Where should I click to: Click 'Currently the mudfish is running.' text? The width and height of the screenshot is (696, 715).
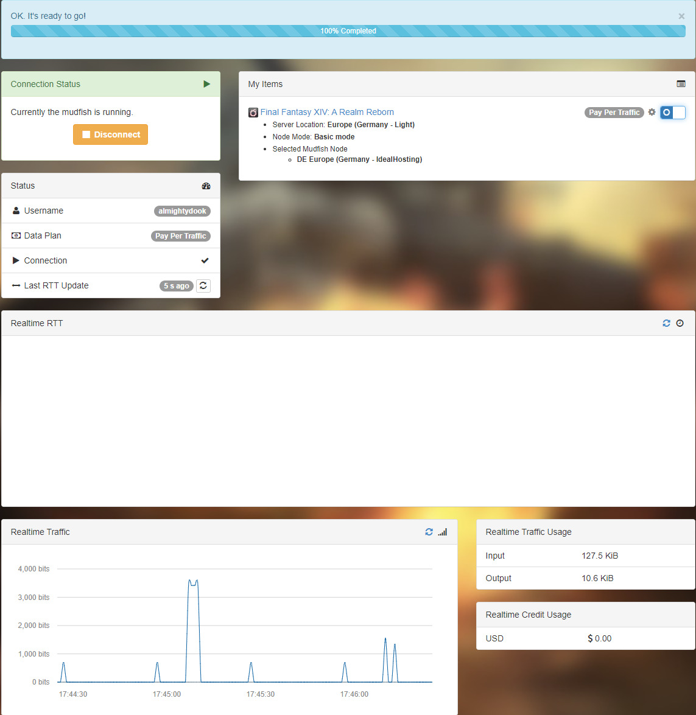pos(72,112)
